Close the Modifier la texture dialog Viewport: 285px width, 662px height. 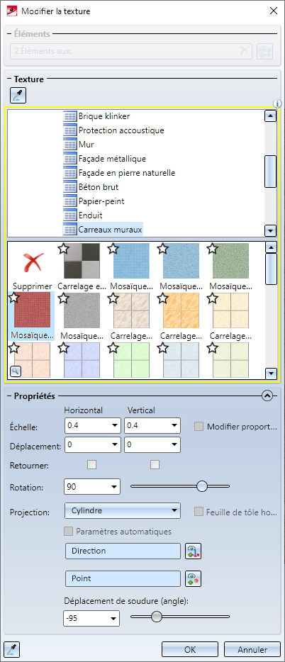point(273,11)
